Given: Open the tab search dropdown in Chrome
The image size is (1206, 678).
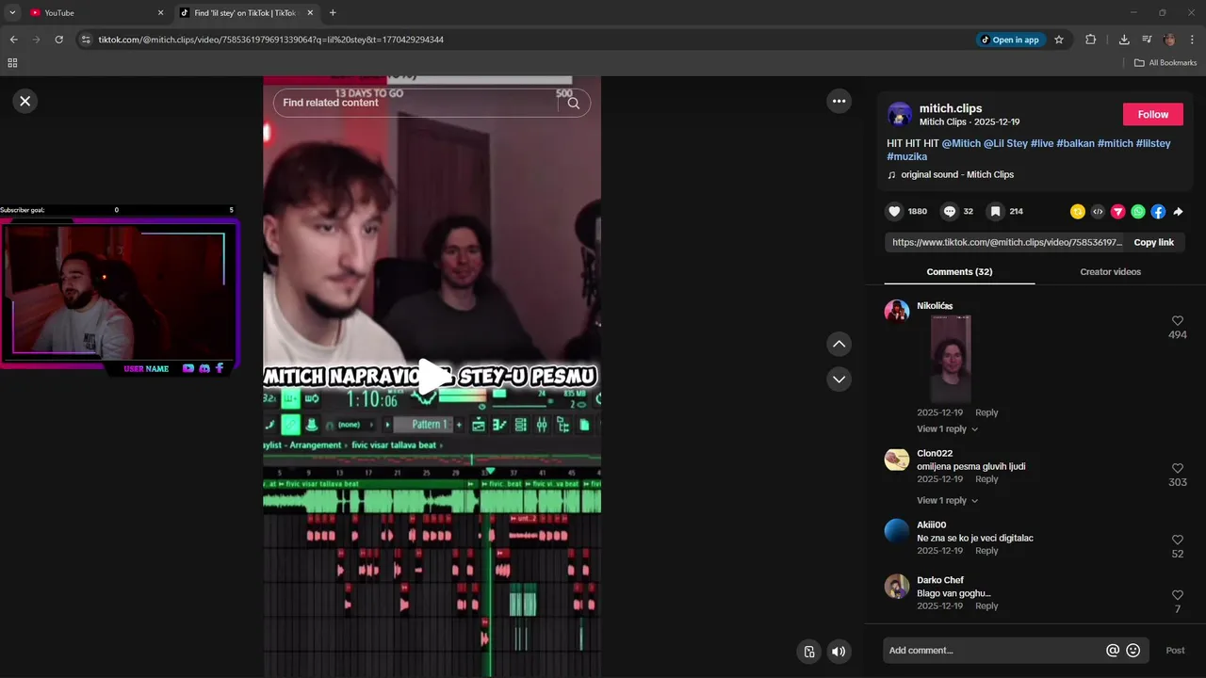Looking at the screenshot, I should (12, 13).
